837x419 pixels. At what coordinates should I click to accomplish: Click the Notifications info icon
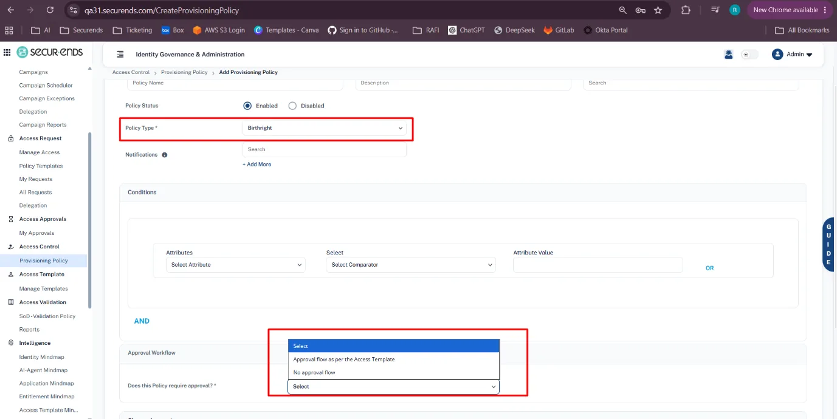(165, 155)
